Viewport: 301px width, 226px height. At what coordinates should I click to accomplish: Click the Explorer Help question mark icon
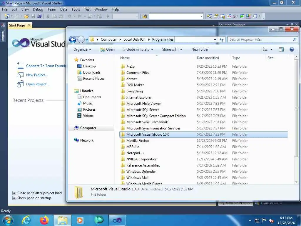[x=292, y=49]
